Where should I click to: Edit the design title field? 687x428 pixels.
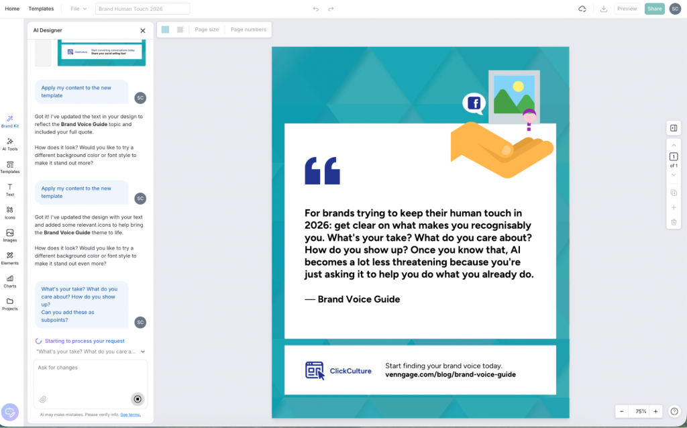(x=142, y=9)
